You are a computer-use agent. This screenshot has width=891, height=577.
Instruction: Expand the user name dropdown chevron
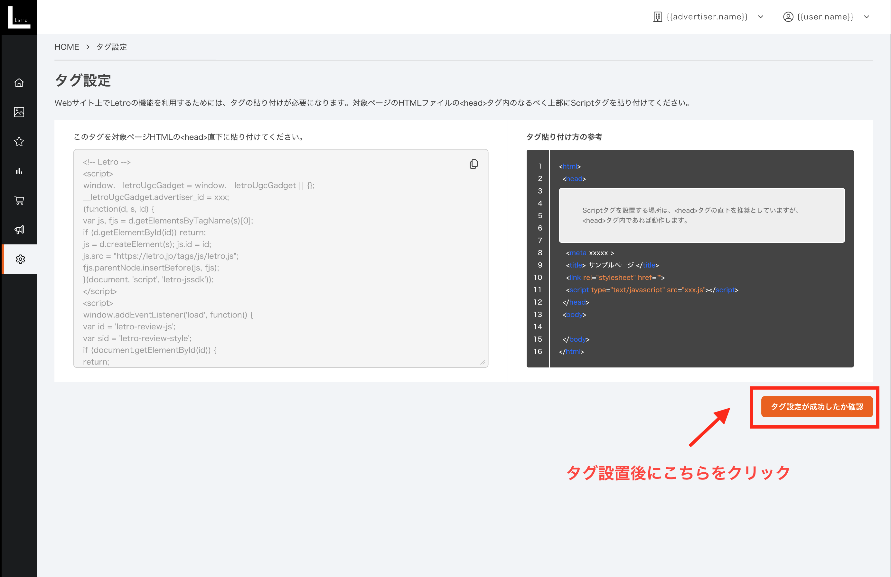coord(867,17)
